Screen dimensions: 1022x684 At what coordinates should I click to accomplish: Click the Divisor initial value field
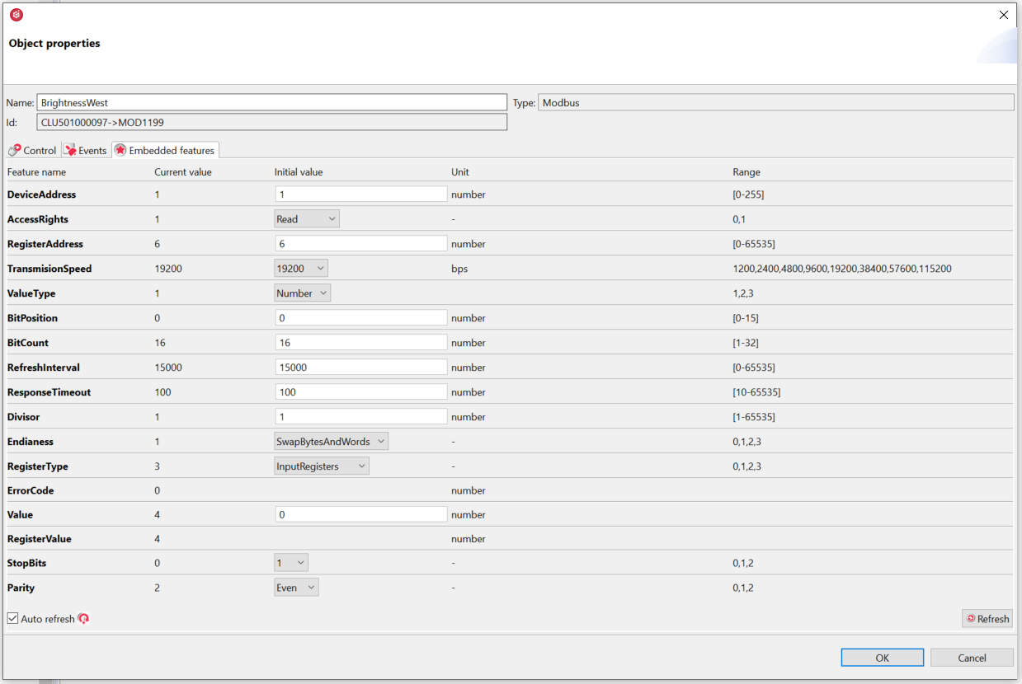pos(361,417)
